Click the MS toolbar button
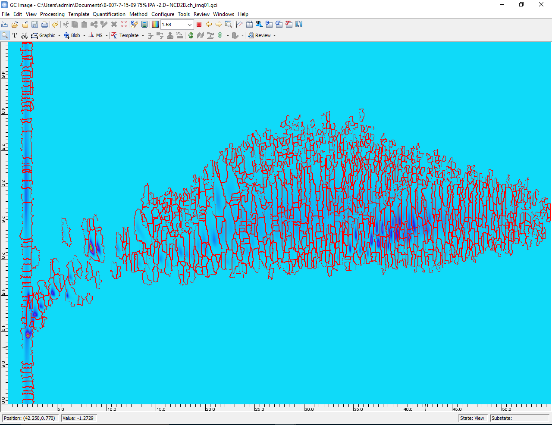Screen dimensions: 552x425 (x=96, y=35)
